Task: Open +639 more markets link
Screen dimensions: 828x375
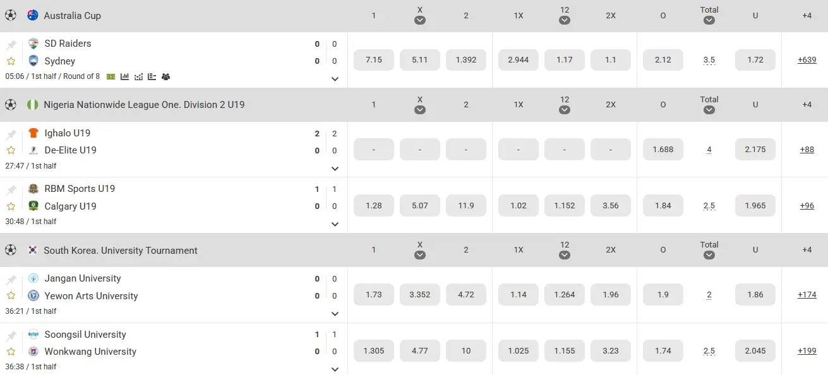Action: (807, 60)
